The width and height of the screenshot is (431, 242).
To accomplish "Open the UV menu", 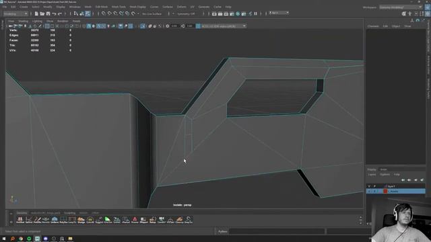I will pyautogui.click(x=192, y=7).
